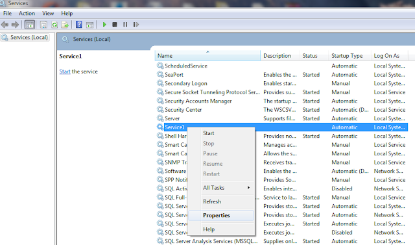
Task: Expand All Tasks submenu arrow
Action: 248,188
